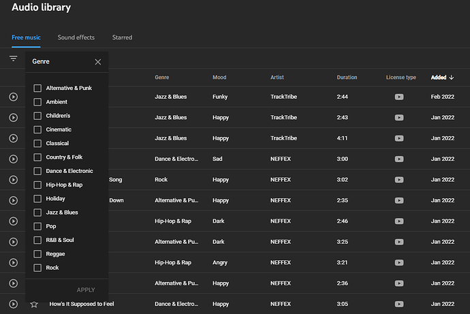Click the Rock genre table cell
470x314 pixels.
[161, 179]
